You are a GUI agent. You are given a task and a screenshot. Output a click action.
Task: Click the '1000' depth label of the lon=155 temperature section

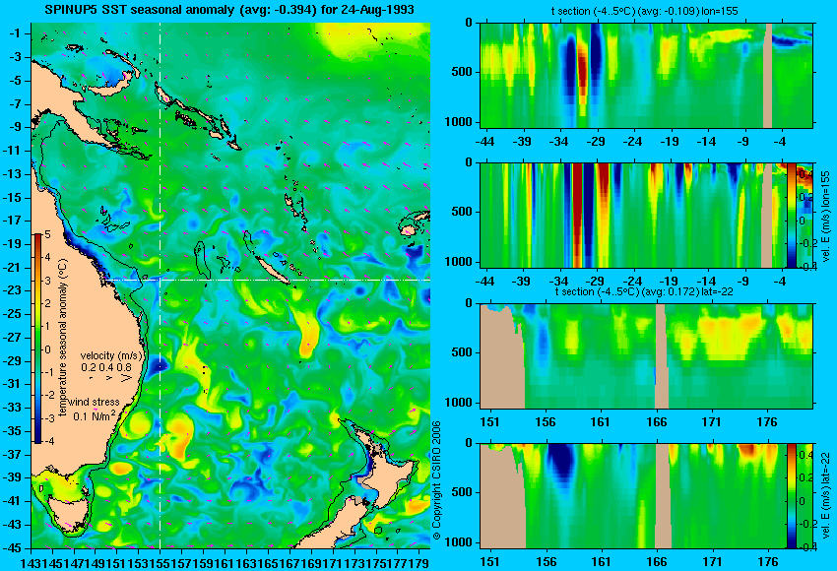point(459,122)
